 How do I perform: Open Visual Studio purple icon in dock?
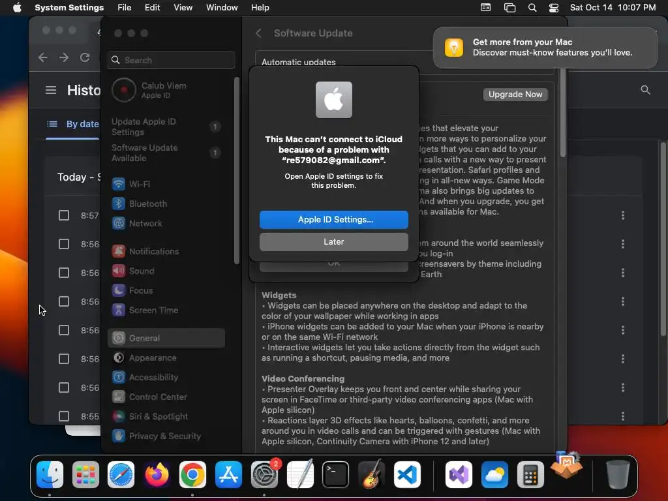tap(459, 474)
